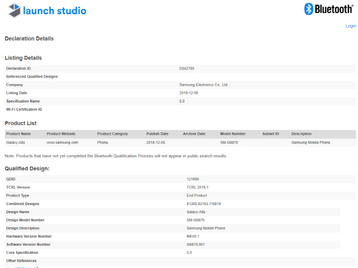This screenshot has height=268, width=358.
Task: Select Design Model Number value SM-G8870
Action: click(195, 220)
